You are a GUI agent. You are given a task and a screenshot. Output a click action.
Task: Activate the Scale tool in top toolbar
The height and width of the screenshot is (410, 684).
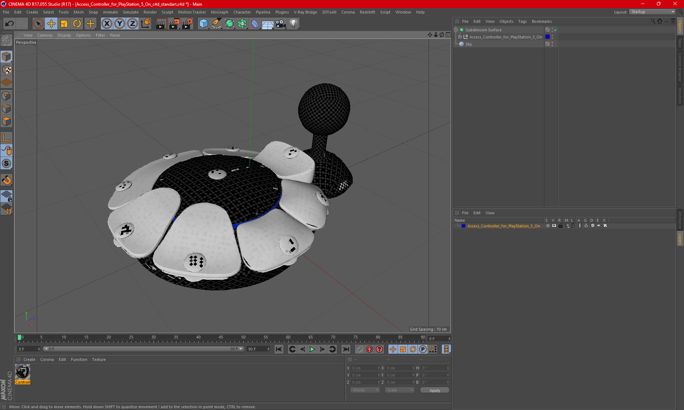coord(64,24)
